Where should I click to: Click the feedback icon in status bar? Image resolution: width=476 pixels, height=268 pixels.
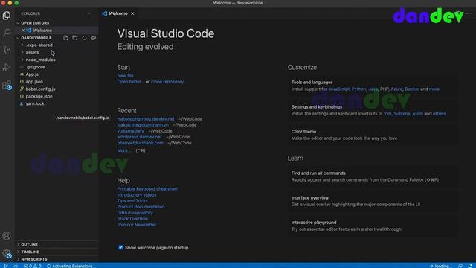point(460,266)
